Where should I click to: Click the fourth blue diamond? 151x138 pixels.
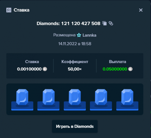(101, 97)
